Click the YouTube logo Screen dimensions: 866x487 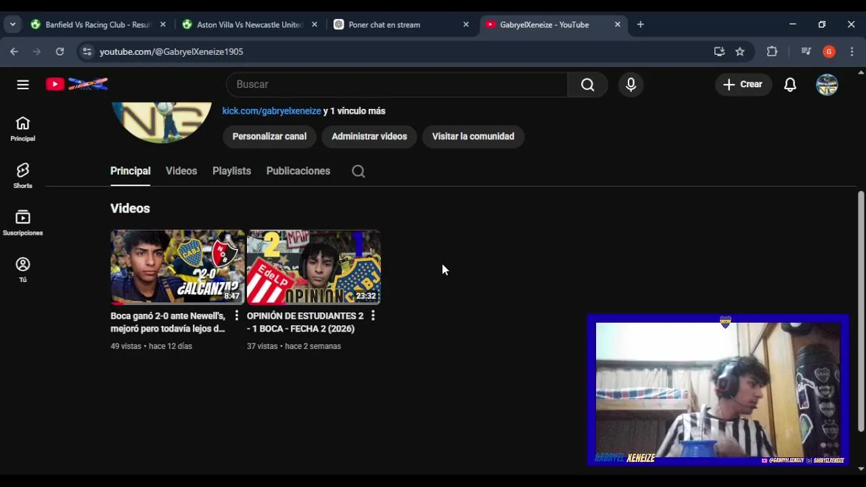tap(76, 85)
